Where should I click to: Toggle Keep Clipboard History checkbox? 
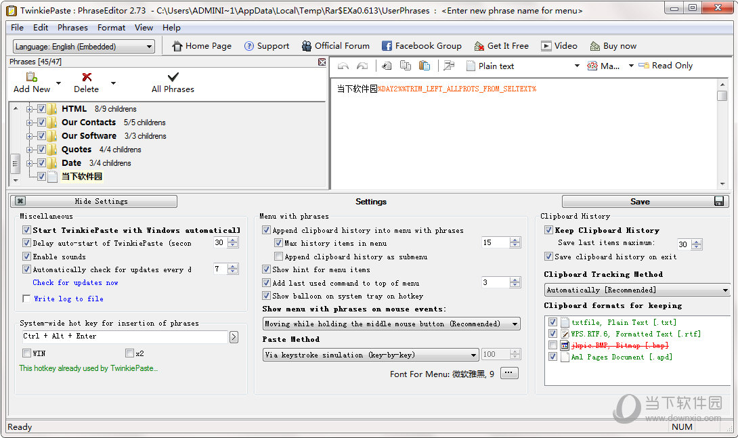548,230
